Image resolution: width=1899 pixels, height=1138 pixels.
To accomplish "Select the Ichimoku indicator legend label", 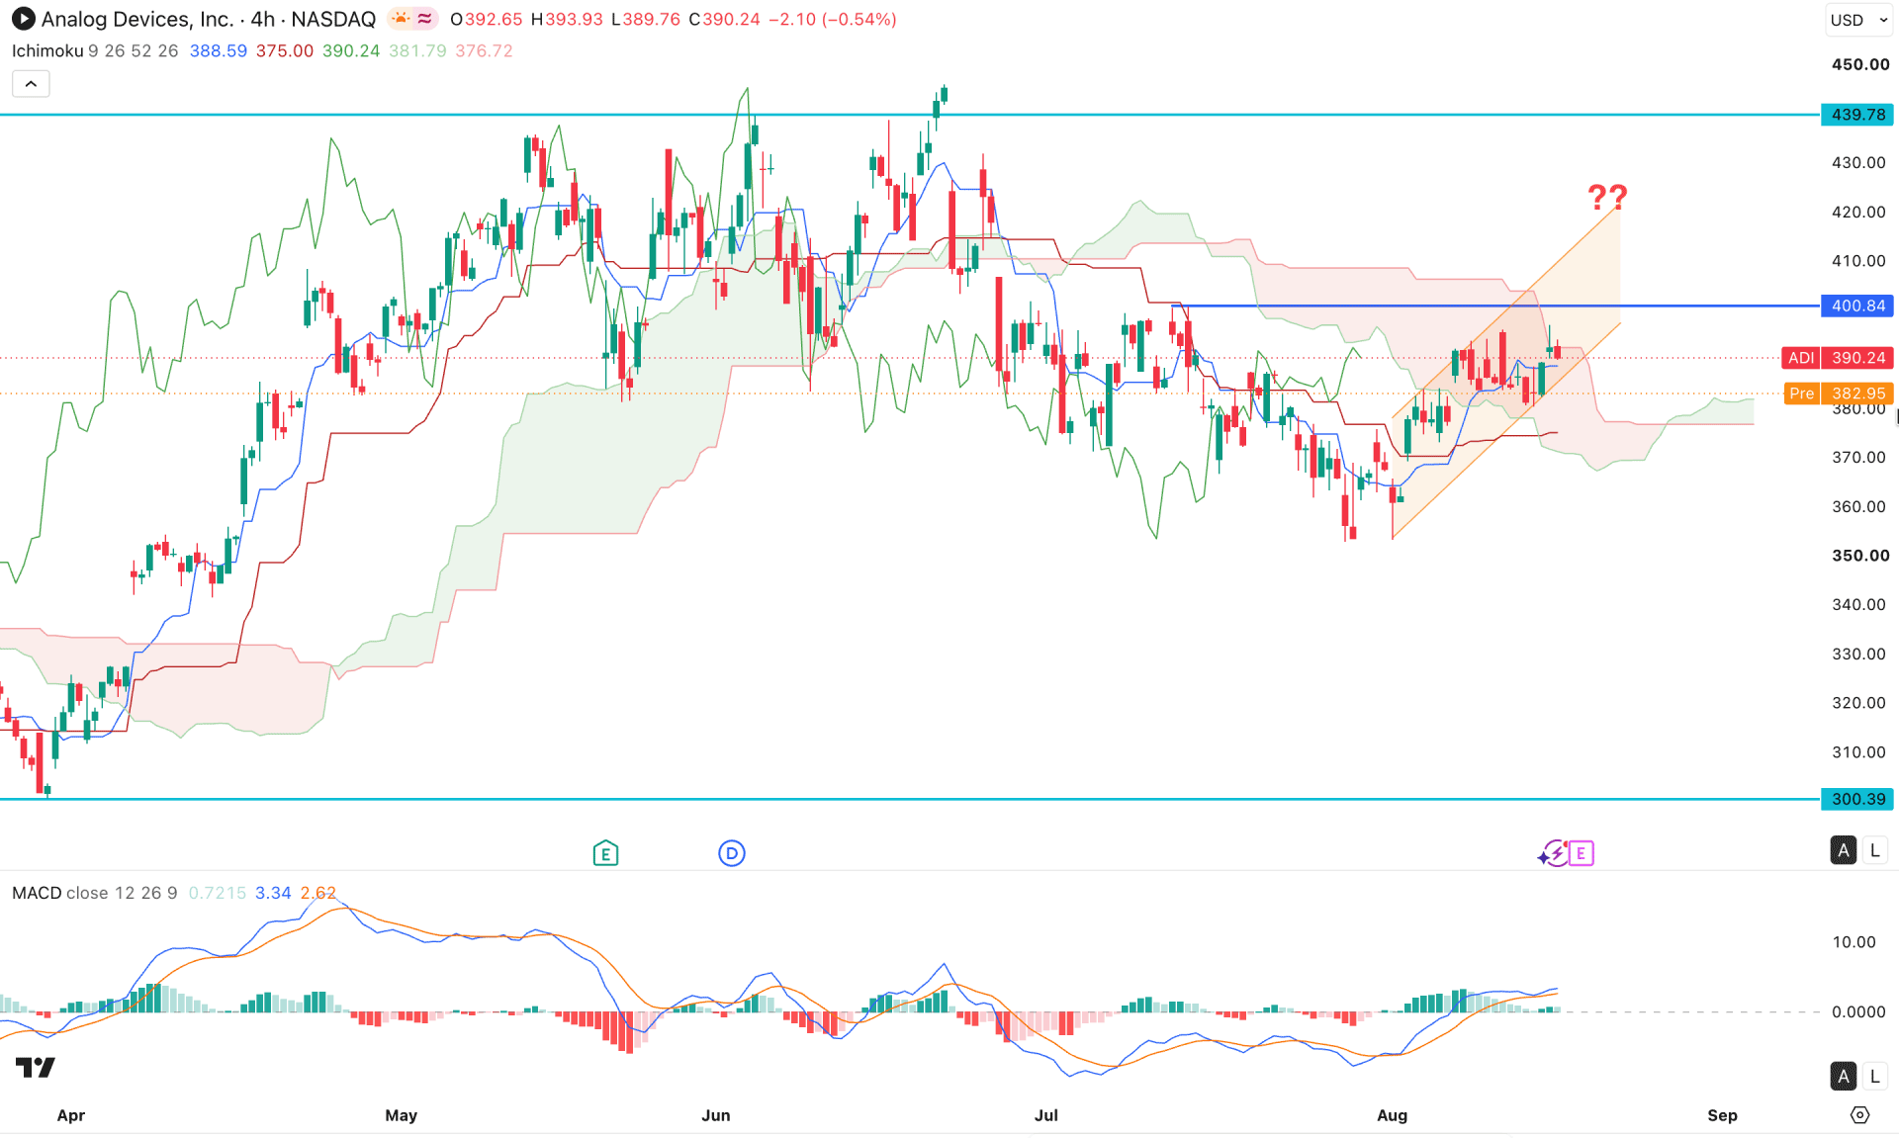I will (x=47, y=50).
